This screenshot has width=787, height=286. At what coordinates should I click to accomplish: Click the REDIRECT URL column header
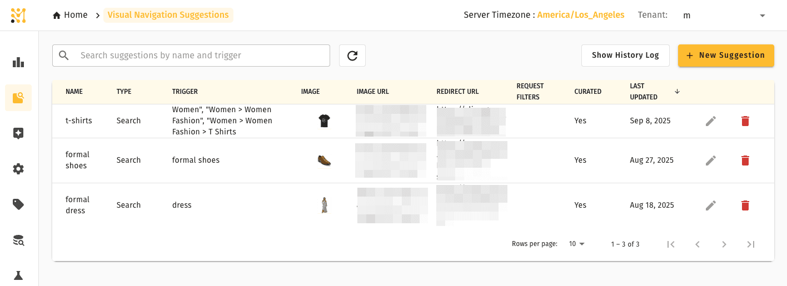pos(457,92)
